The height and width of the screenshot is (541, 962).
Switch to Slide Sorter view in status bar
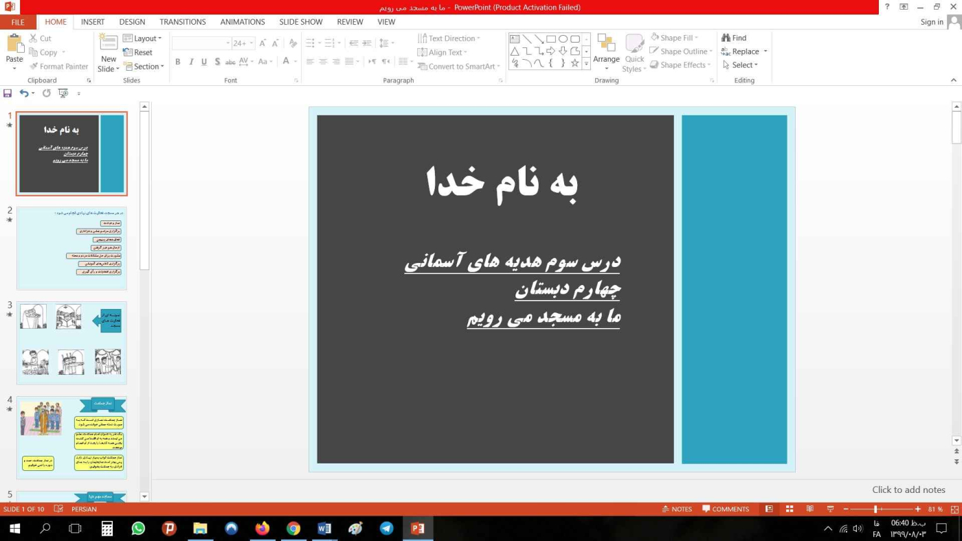point(790,509)
